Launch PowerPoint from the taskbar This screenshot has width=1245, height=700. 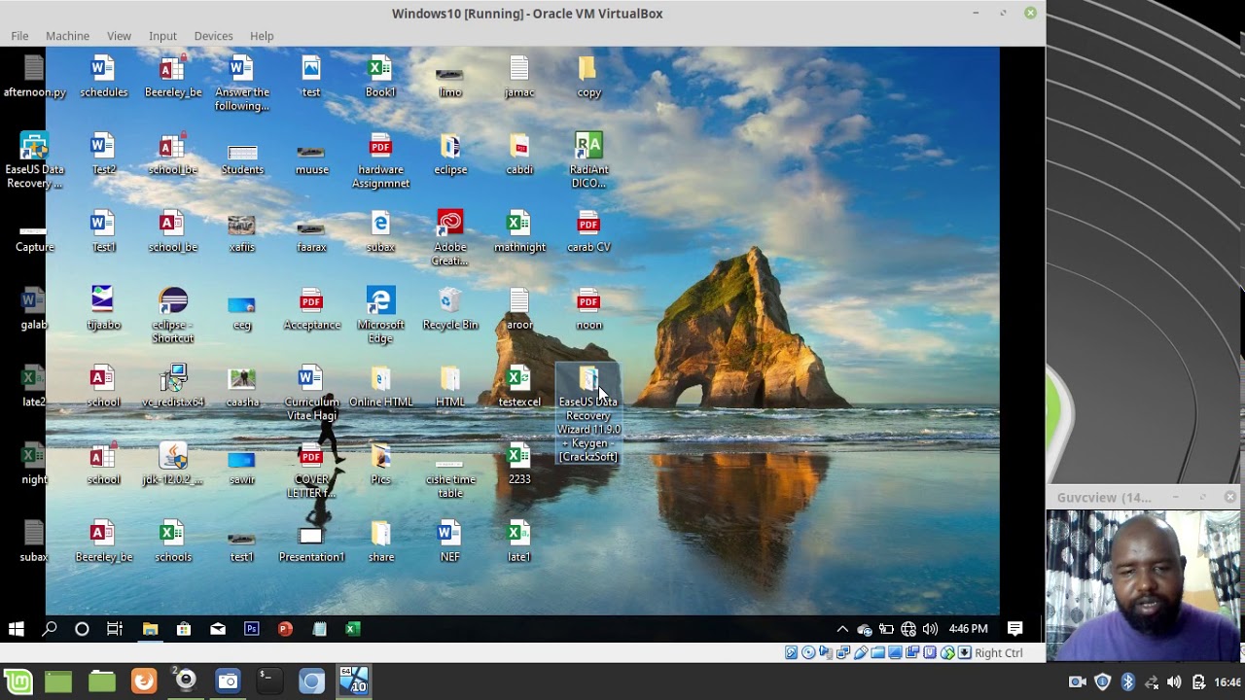coord(285,629)
